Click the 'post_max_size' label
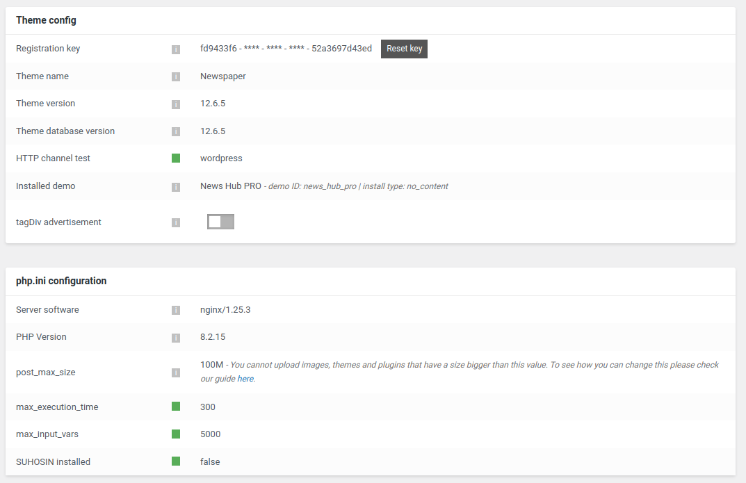The image size is (746, 483). tap(46, 373)
